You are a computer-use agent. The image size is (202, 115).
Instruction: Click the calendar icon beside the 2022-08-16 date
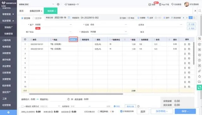tap(69, 18)
